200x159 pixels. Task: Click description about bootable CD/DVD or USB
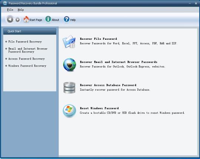132,113
